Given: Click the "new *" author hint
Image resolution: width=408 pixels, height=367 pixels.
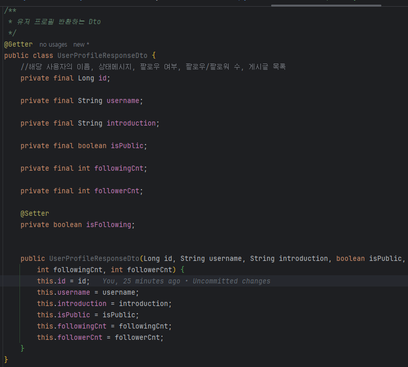Looking at the screenshot, I should coord(81,45).
